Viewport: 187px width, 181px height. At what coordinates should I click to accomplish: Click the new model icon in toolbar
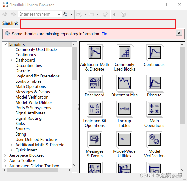pos(79,14)
